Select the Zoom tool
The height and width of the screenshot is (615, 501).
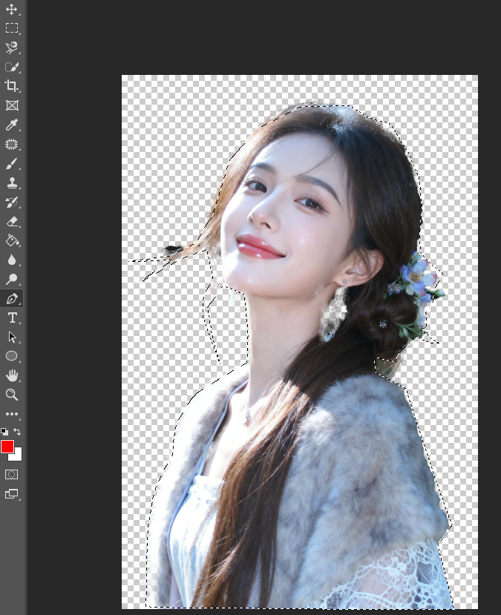(11, 395)
